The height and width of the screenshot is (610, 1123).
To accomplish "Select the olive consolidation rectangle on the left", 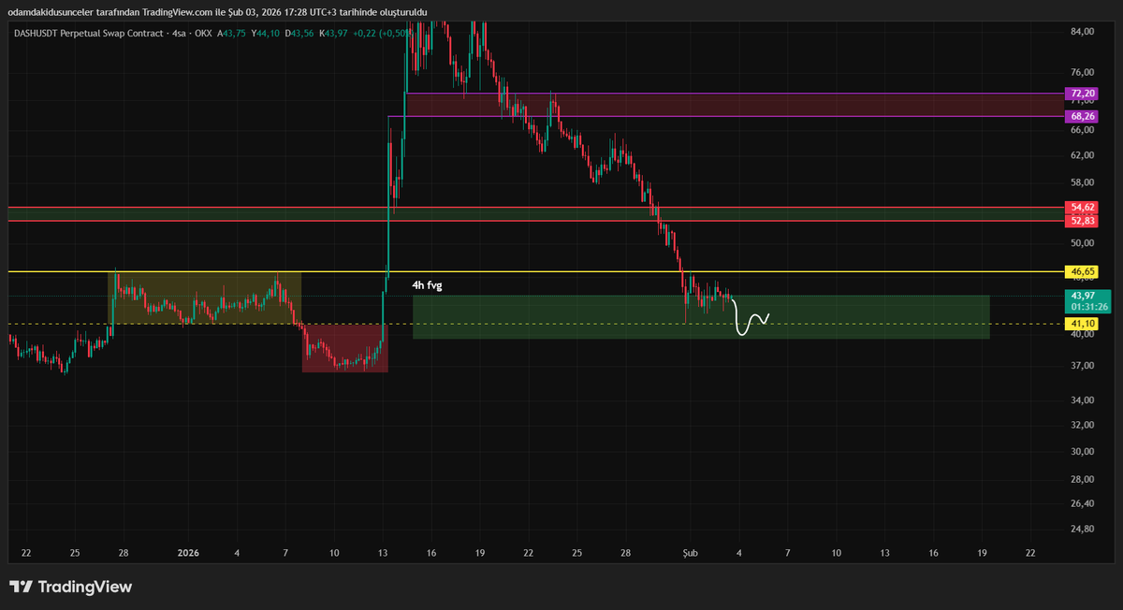I will 206,299.
